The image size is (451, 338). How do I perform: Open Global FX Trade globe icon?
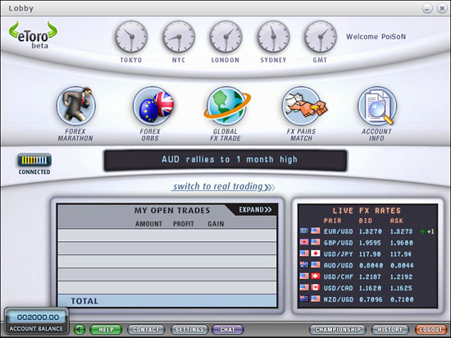(226, 106)
